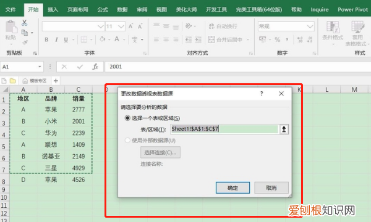Image resolution: width=371 pixels, height=222 pixels.
Task: Open the 文件 menu tab
Action: [x=11, y=9]
